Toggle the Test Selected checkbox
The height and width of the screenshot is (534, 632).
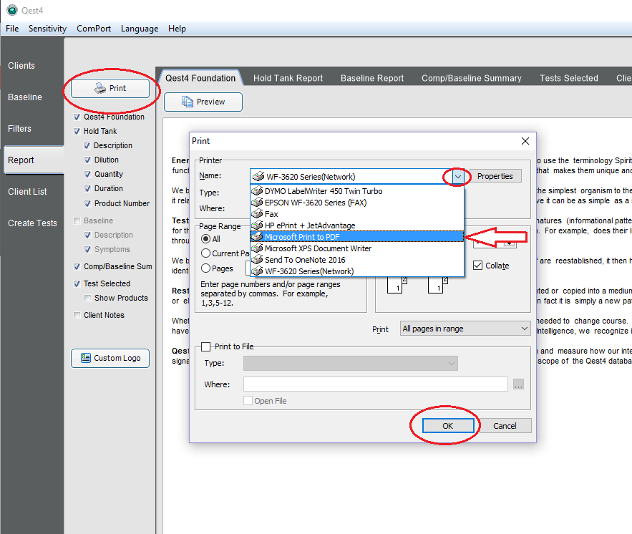[x=77, y=283]
